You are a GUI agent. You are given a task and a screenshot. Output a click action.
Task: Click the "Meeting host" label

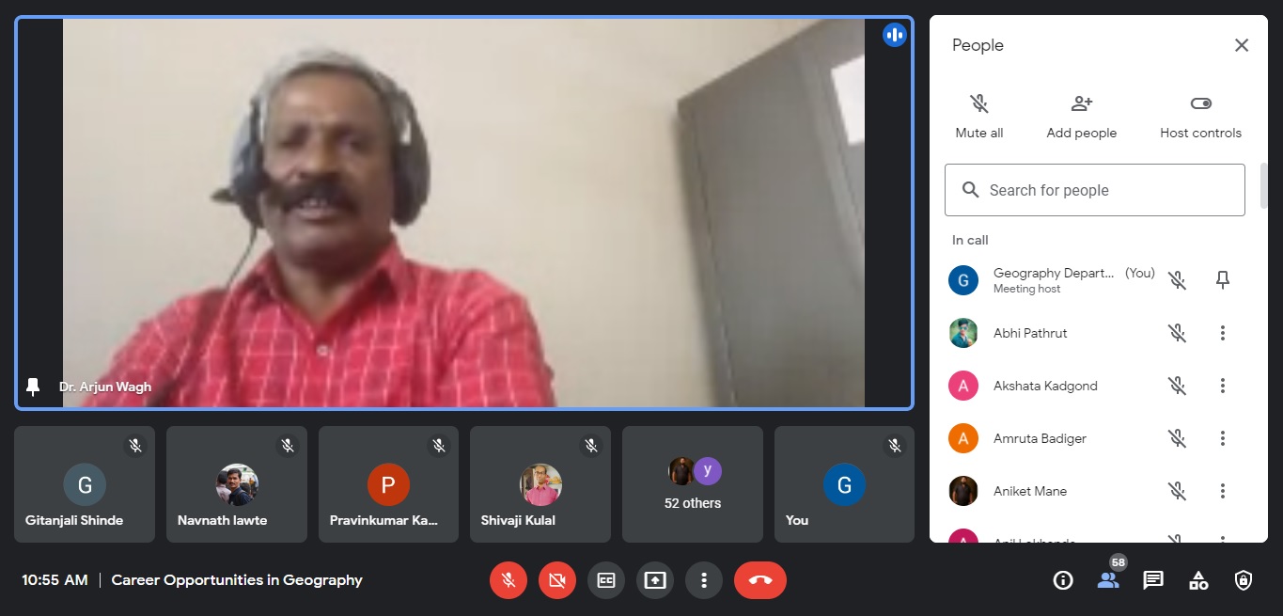[1026, 289]
